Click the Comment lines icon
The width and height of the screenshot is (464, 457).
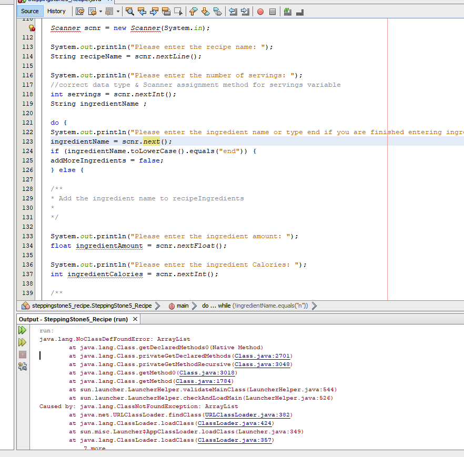(x=287, y=11)
